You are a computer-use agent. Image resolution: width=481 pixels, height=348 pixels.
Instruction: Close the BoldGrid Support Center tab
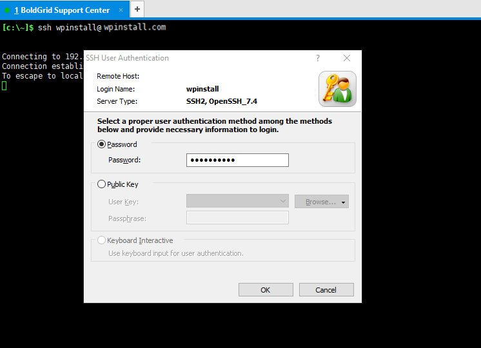coord(121,10)
